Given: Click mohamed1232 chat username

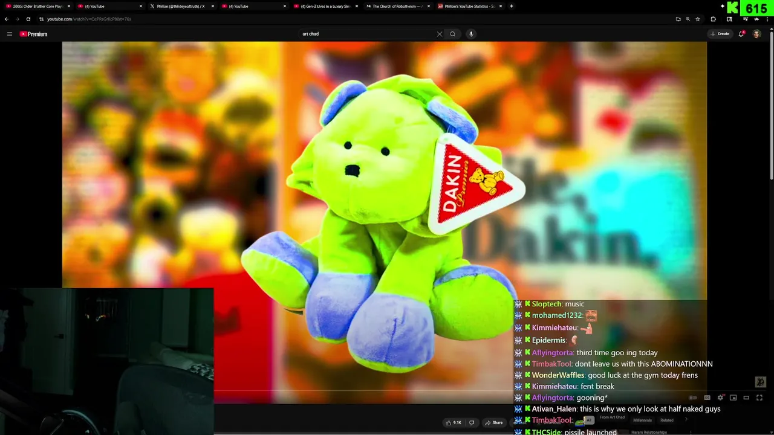Looking at the screenshot, I should click(x=556, y=315).
